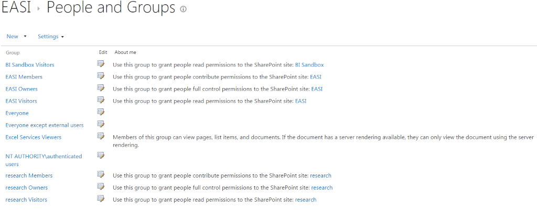Edit the EASI Members group
The width and height of the screenshot is (537, 219).
point(100,75)
